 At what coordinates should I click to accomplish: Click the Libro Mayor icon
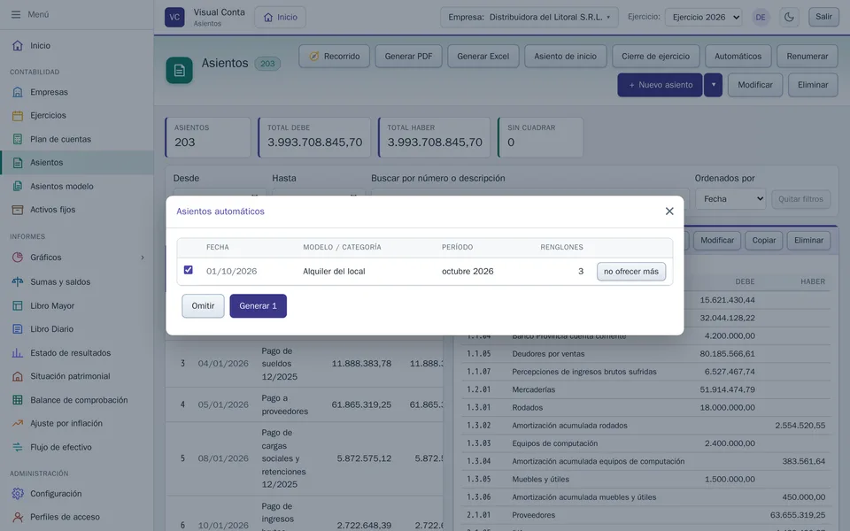coord(18,305)
